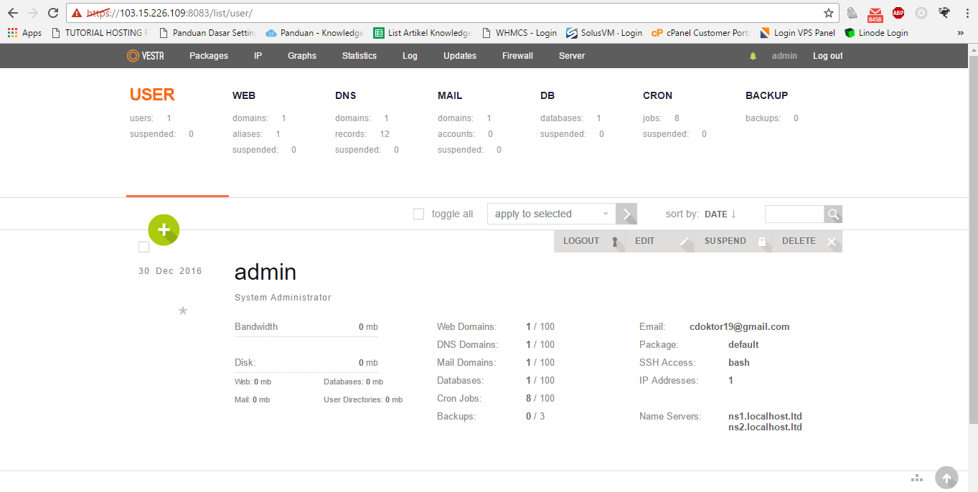The height and width of the screenshot is (492, 978).
Task: Open the Firewall menu item
Action: (517, 55)
